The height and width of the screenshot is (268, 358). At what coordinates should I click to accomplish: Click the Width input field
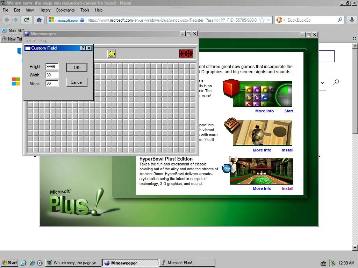(x=52, y=75)
